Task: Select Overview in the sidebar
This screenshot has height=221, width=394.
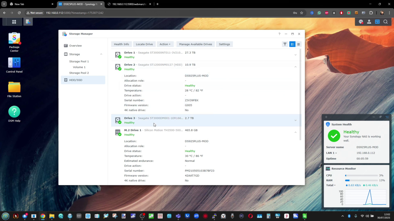Action: (83, 45)
